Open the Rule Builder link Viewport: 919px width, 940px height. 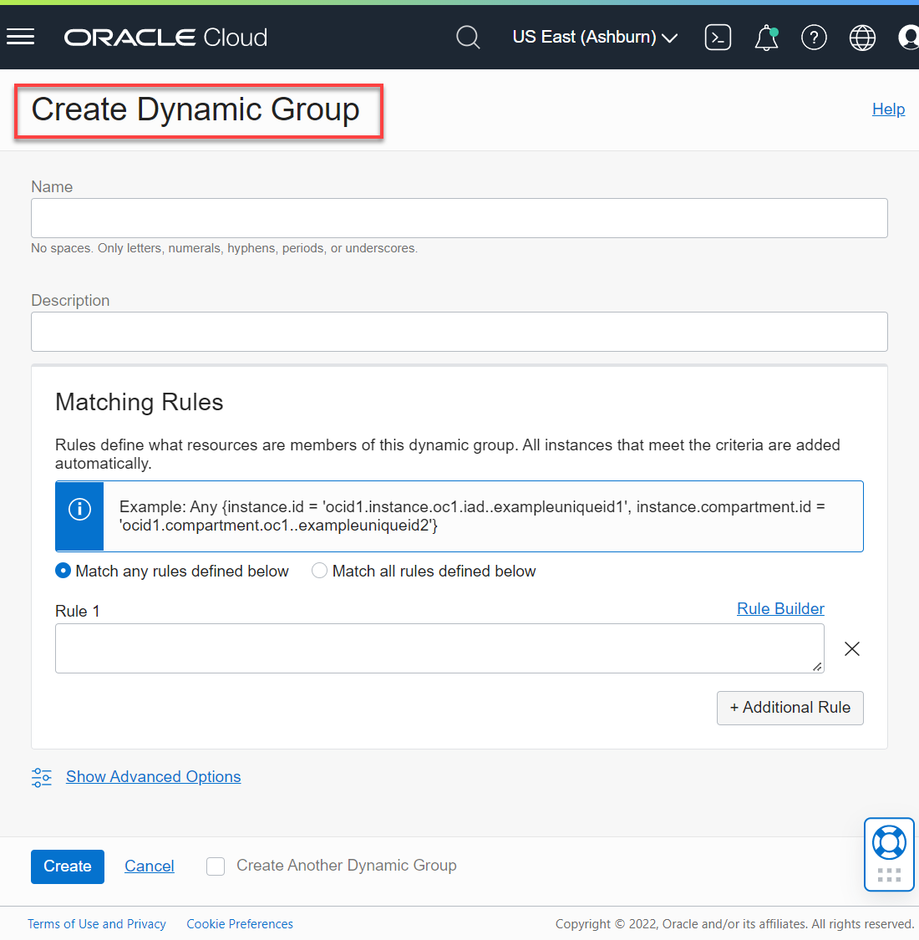(x=780, y=609)
